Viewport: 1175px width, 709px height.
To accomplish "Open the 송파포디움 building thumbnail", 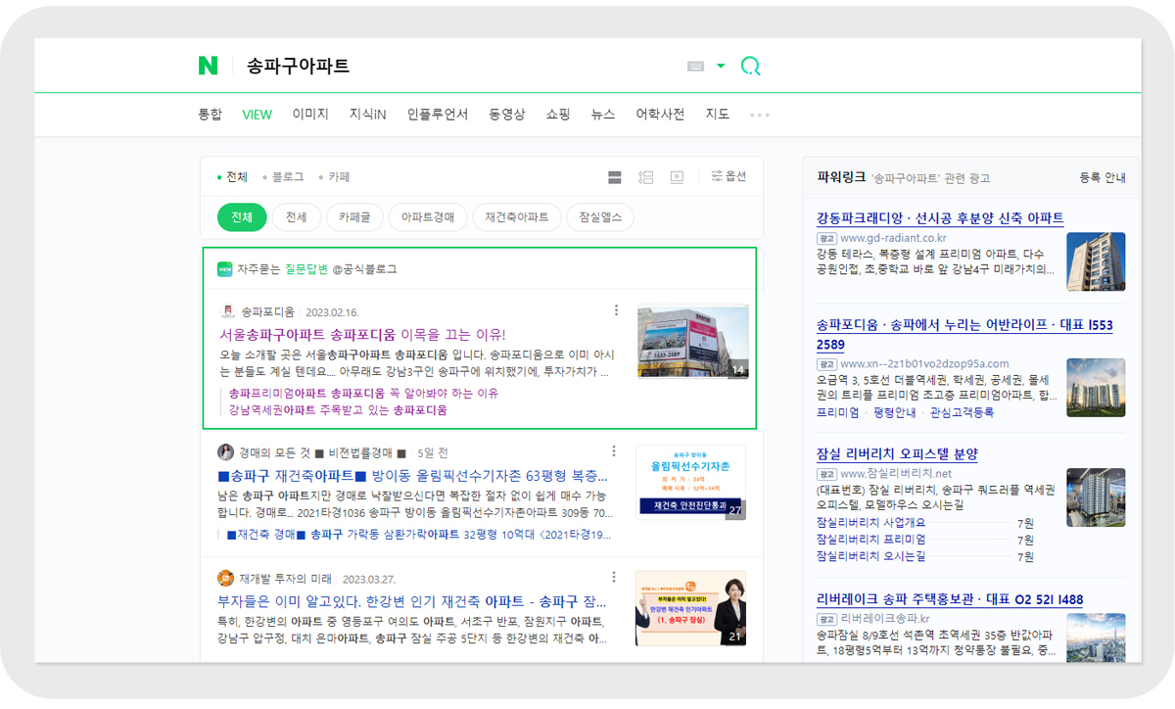I will (x=692, y=342).
